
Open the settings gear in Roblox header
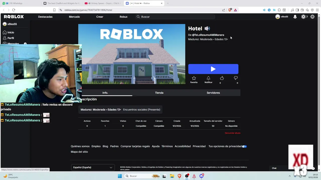tap(312, 17)
